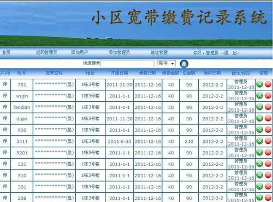
Task: Show password via (显) for account 5411
Action: [x=70, y=141]
